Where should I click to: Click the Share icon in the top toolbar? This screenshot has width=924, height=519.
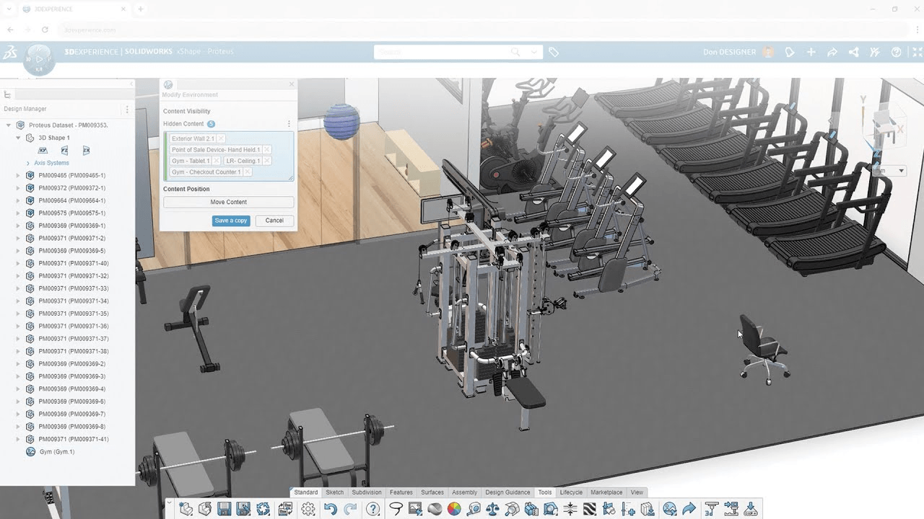[x=853, y=51]
